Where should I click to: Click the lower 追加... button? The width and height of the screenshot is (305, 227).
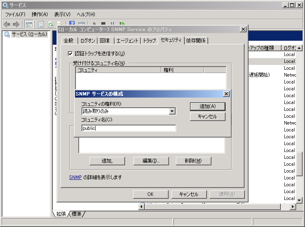107,161
